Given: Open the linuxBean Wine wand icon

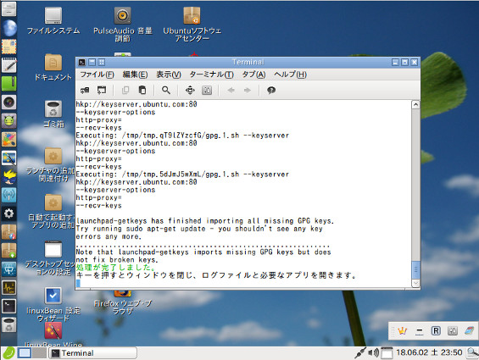Looking at the screenshot, I should point(53,331).
